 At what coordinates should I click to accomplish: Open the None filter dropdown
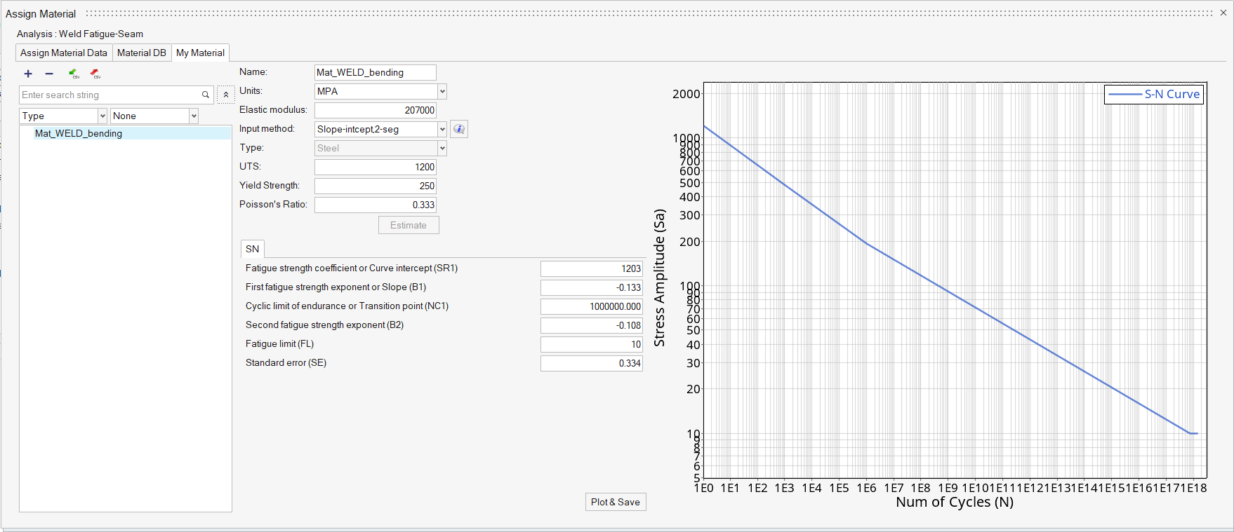[154, 116]
